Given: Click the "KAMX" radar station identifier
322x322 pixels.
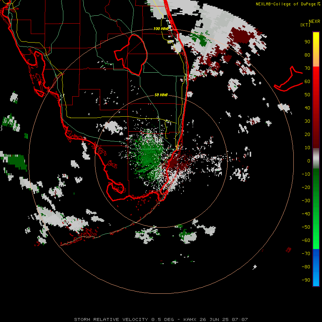Looking at the screenshot, I should [190, 319].
